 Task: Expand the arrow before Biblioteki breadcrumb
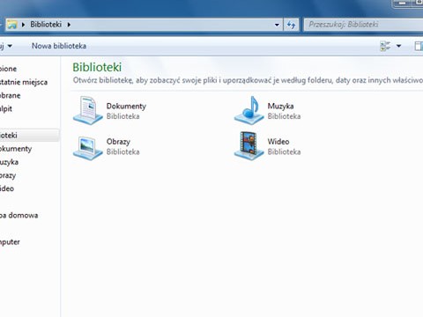point(23,25)
